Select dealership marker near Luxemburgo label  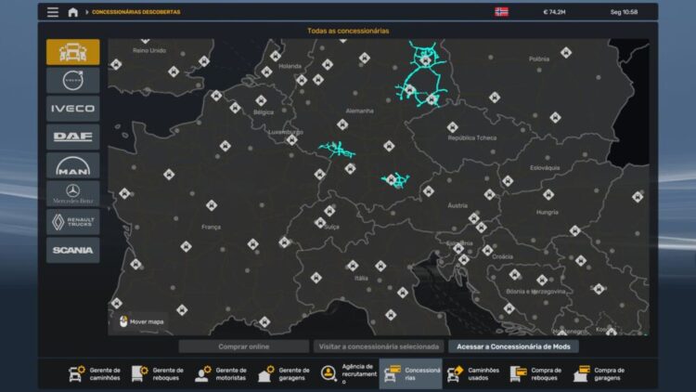coord(291,140)
